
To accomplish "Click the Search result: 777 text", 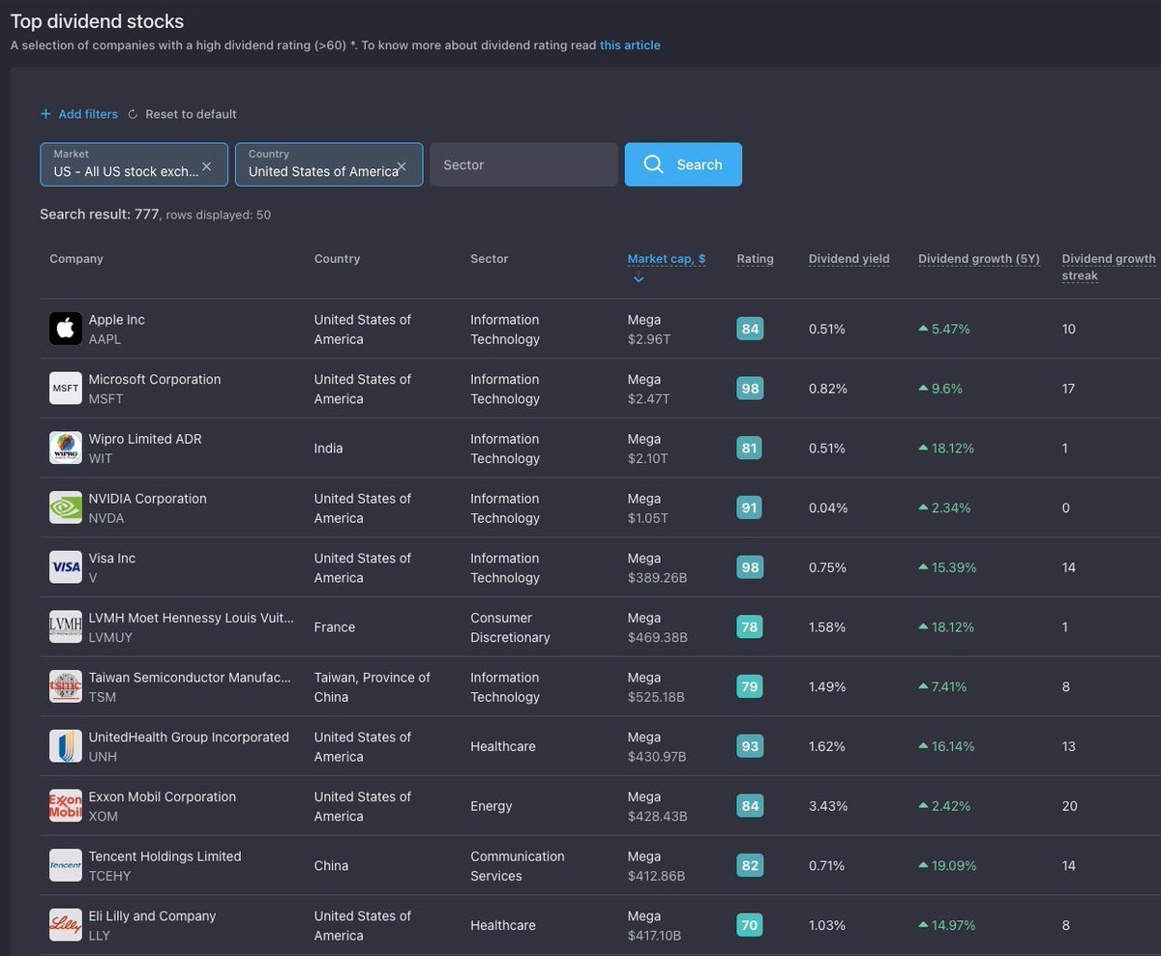I will coord(100,215).
